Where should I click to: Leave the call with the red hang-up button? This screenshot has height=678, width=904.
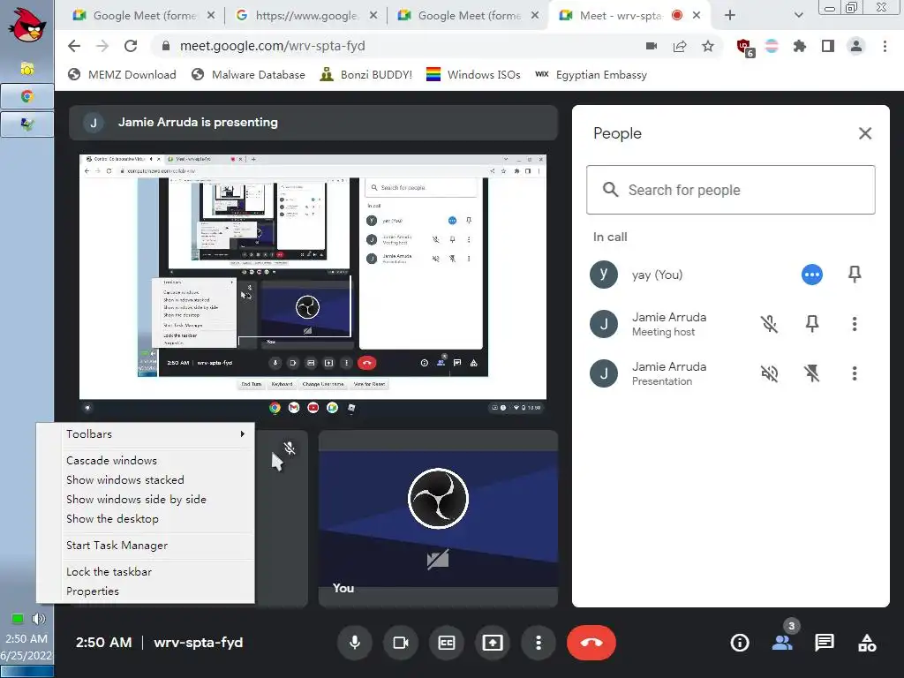591,643
